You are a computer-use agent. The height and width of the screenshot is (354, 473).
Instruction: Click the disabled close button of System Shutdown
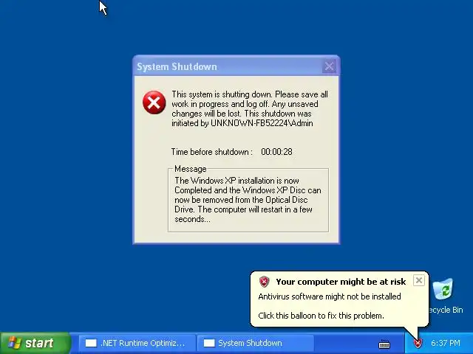coord(329,66)
